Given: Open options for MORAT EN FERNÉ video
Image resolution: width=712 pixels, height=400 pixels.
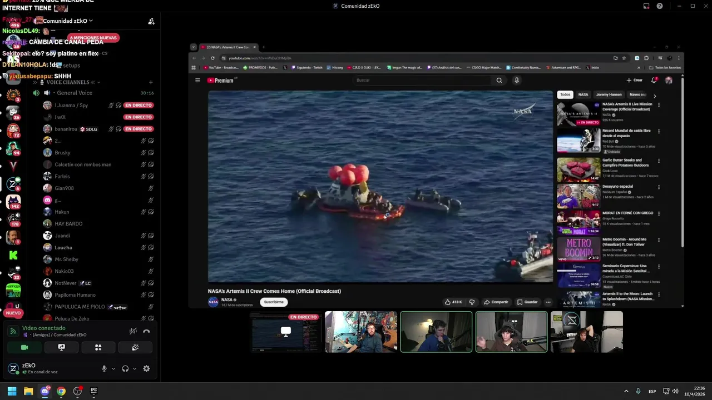Looking at the screenshot, I should (x=659, y=214).
